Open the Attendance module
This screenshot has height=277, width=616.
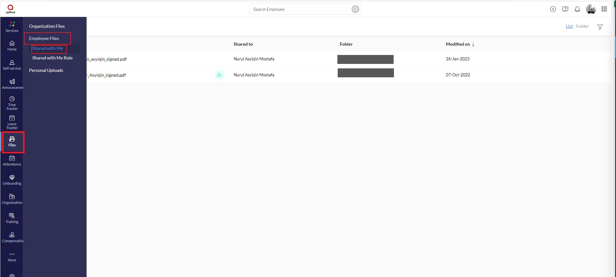click(x=12, y=161)
